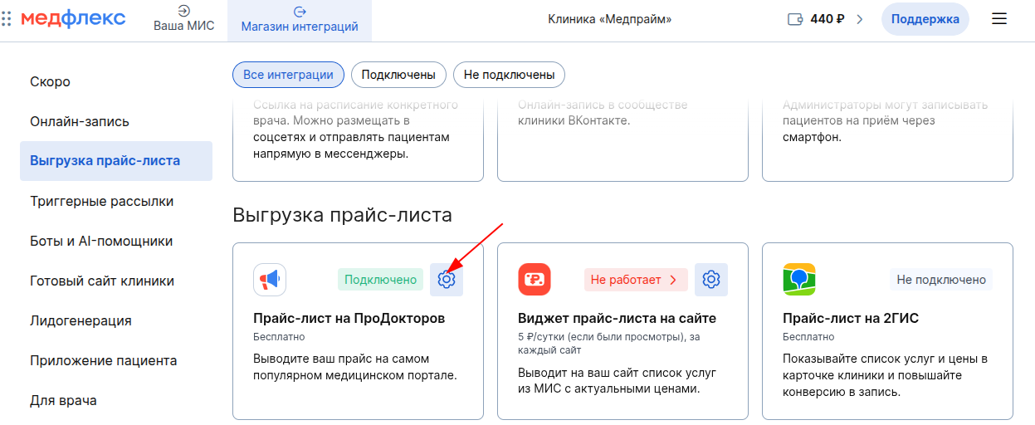Click the 'Поддержка' button
The image size is (1035, 425).
[925, 19]
